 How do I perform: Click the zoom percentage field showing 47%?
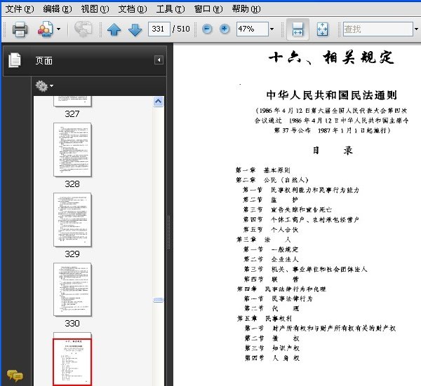[x=253, y=29]
